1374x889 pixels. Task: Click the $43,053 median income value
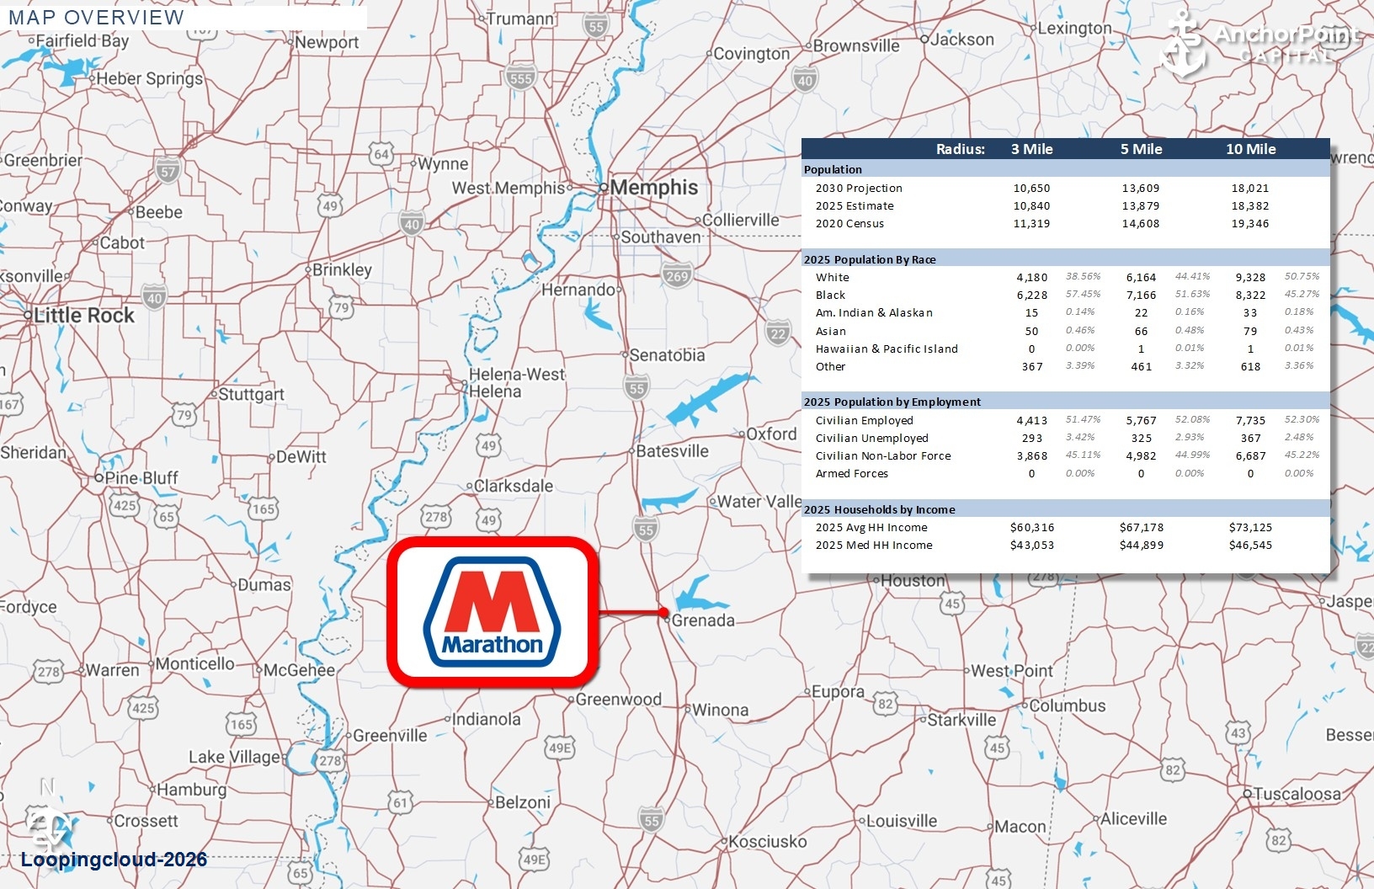pos(1032,545)
